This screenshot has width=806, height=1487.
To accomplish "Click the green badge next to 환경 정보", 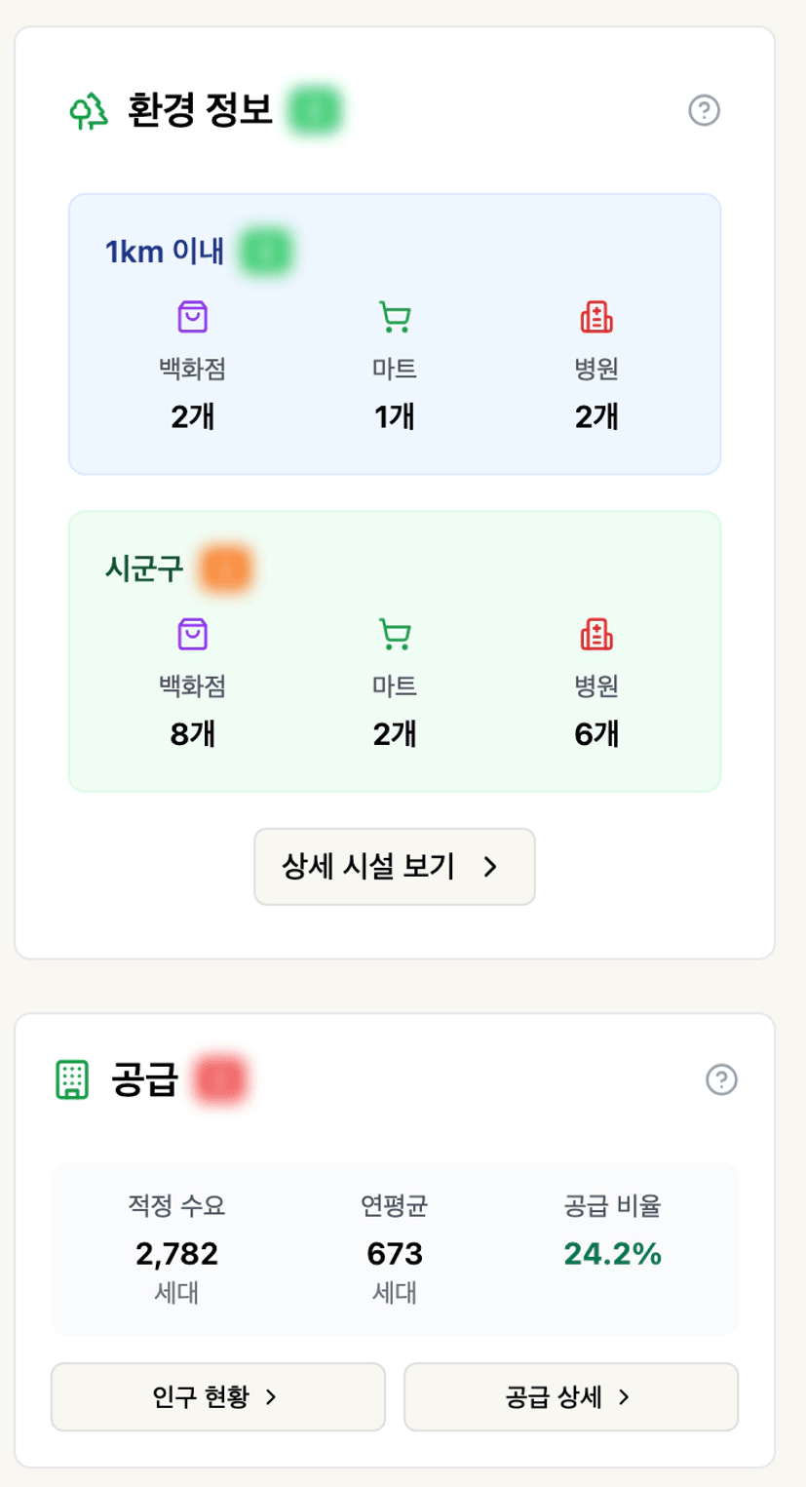I will (314, 110).
